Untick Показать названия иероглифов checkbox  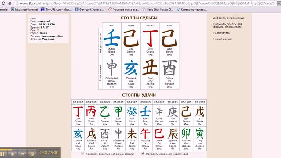point(143,154)
